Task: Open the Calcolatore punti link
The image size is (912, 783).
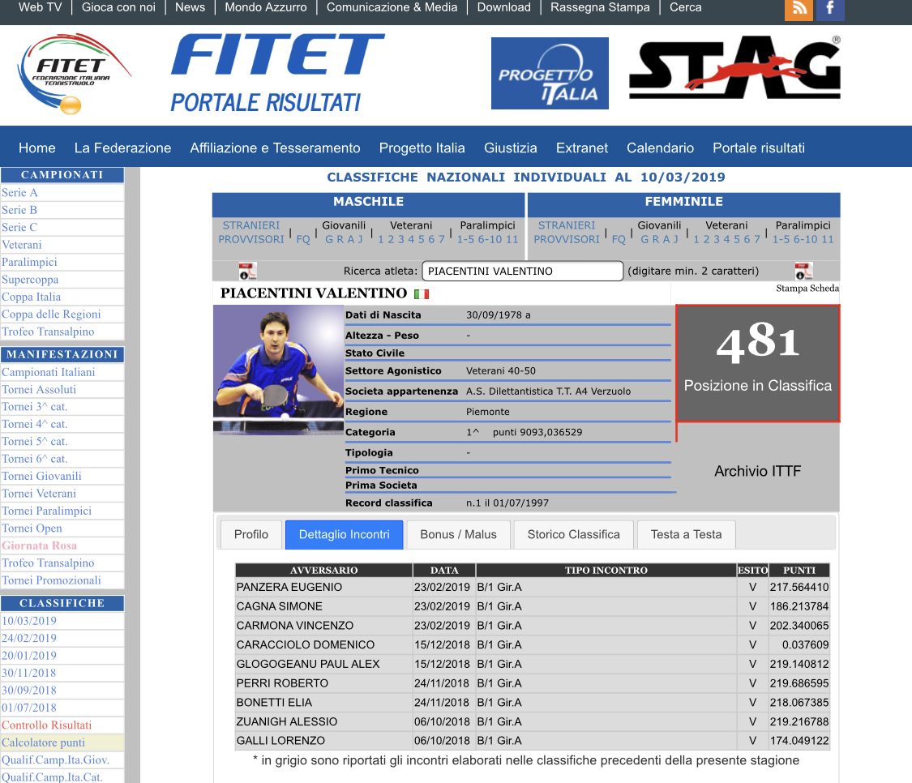Action: coord(43,742)
